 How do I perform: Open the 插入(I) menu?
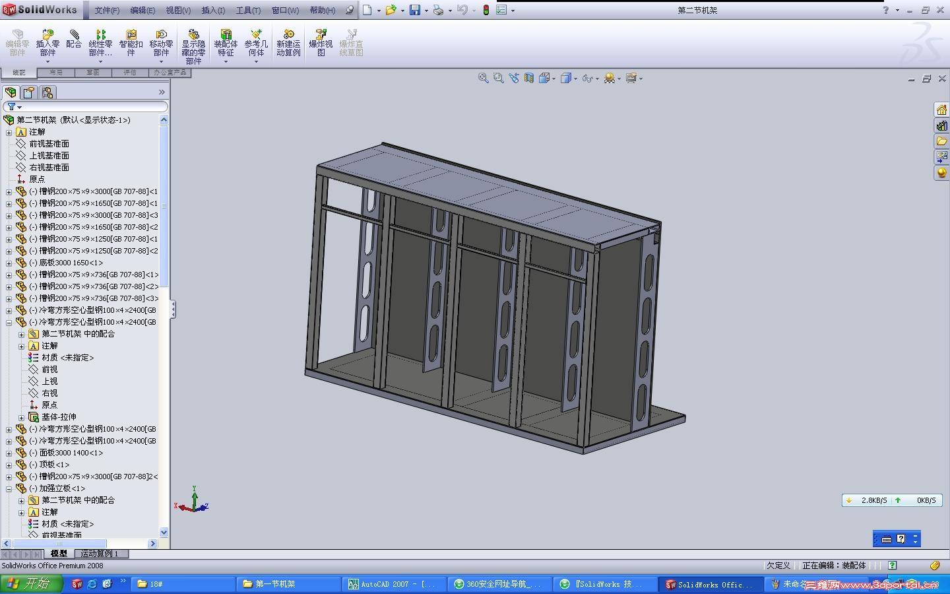(213, 10)
